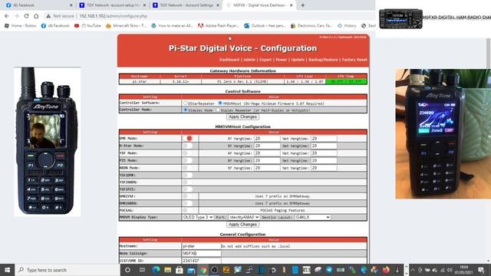491x276 pixels.
Task: Click the DMR RF Hangtime field
Action: point(266,138)
